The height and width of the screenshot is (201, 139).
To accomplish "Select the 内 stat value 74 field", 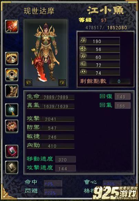I will click(99, 72).
